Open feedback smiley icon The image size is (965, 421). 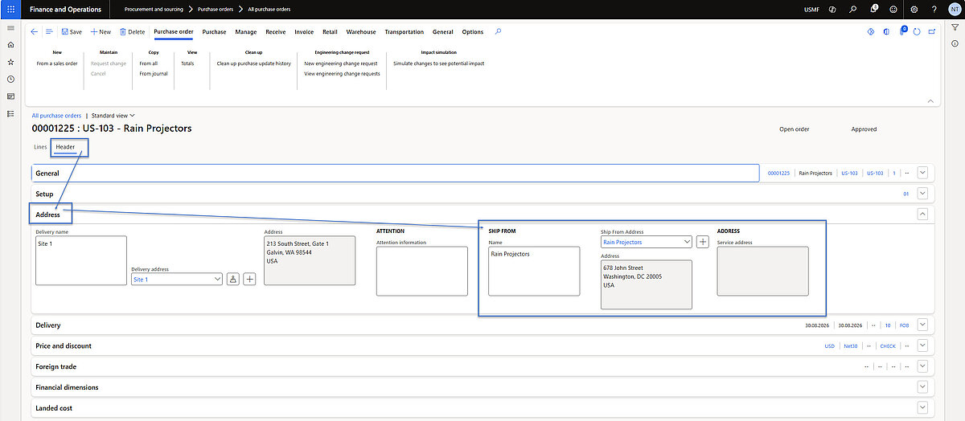(x=893, y=9)
